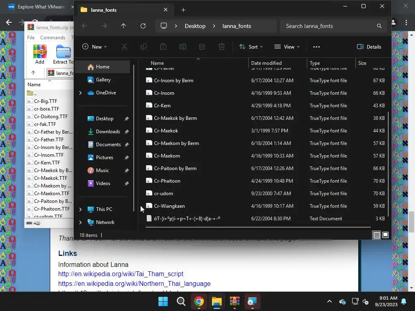The image size is (415, 311).
Task: Expand Network tree node
Action: (x=81, y=222)
